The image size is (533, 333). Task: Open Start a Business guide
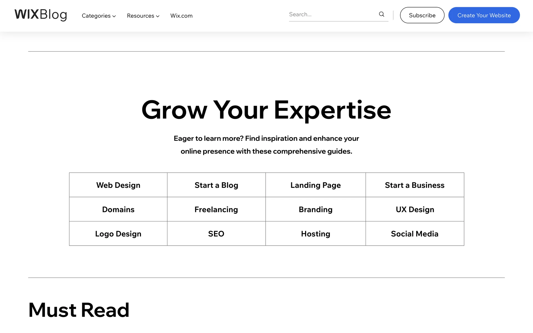click(414, 185)
